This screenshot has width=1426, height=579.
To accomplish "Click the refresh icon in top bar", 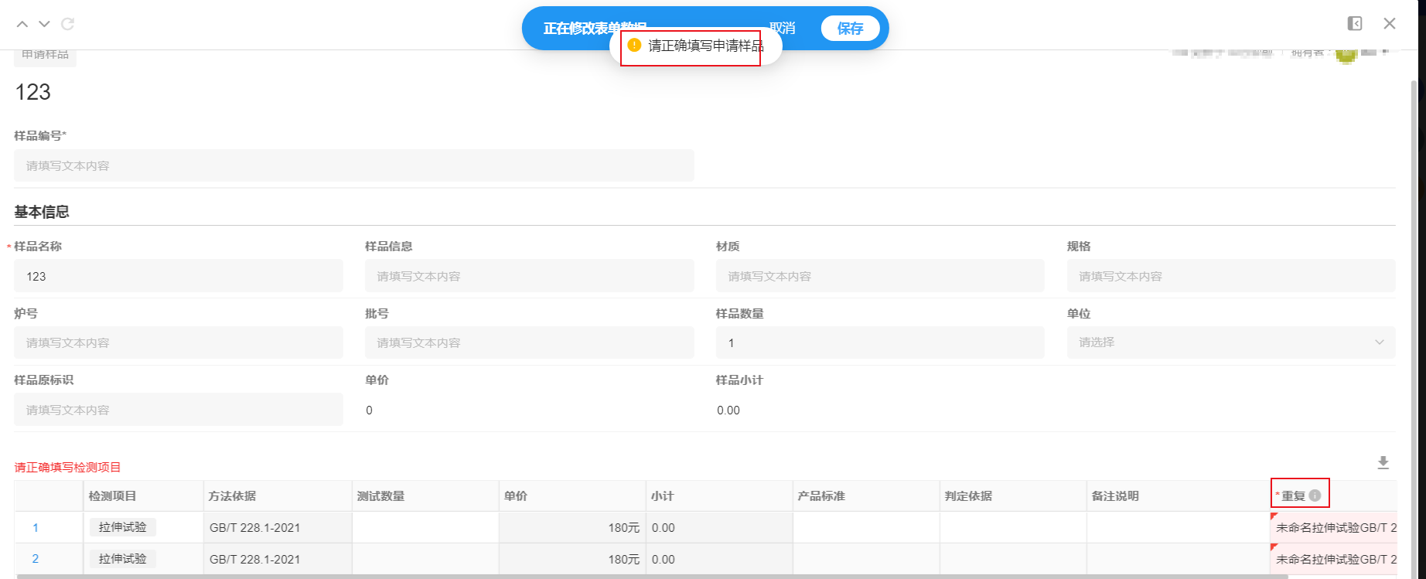I will (x=68, y=24).
